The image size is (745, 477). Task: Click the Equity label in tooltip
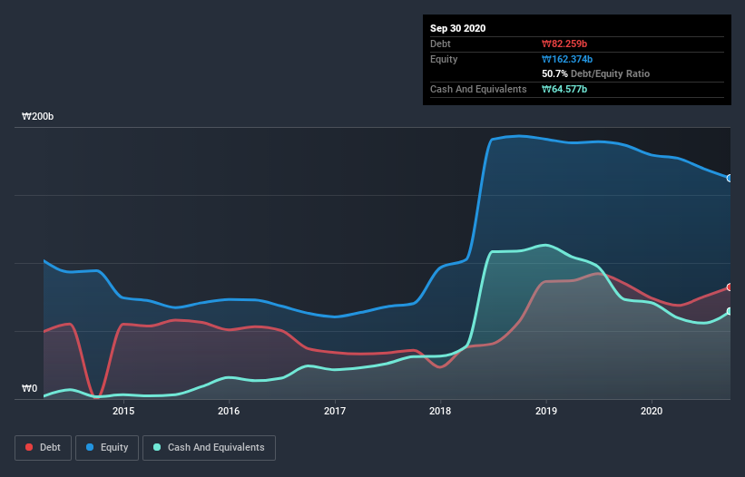[444, 59]
